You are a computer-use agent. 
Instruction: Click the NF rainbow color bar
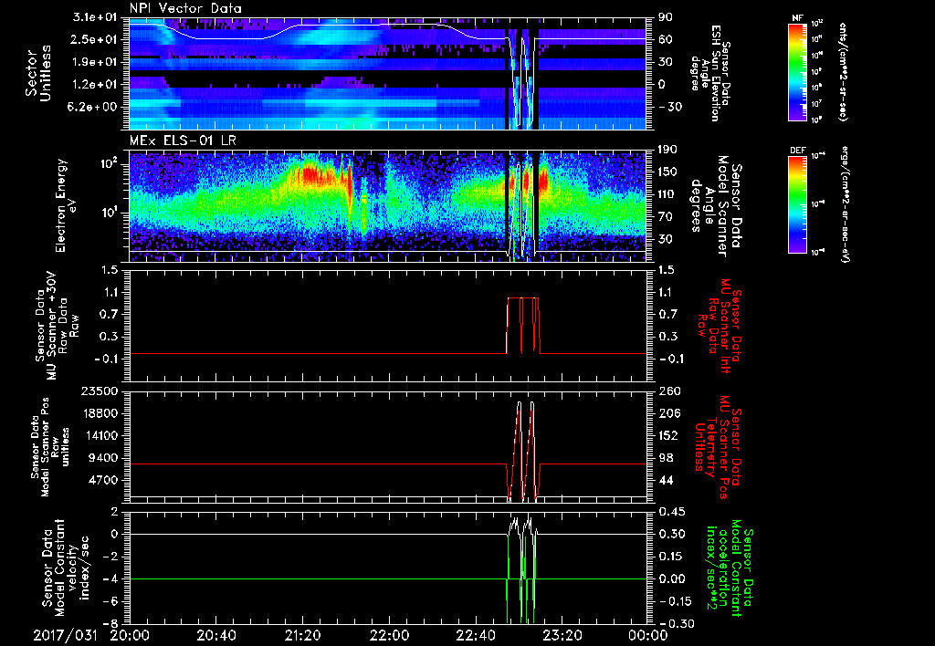click(798, 72)
